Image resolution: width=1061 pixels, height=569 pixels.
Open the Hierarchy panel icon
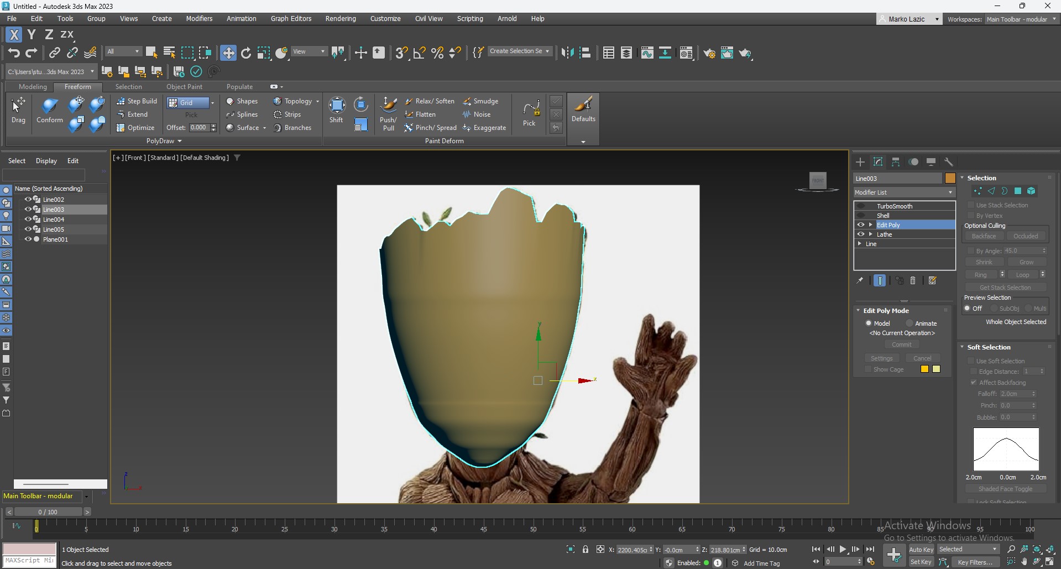tap(896, 162)
